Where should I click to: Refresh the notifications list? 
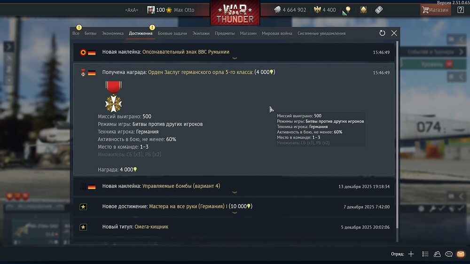click(382, 33)
